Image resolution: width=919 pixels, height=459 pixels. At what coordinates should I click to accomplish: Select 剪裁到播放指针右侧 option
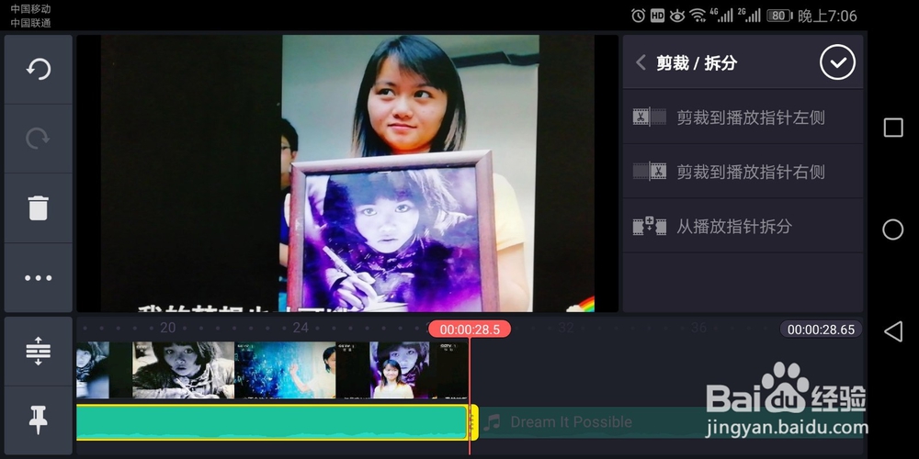click(x=743, y=172)
